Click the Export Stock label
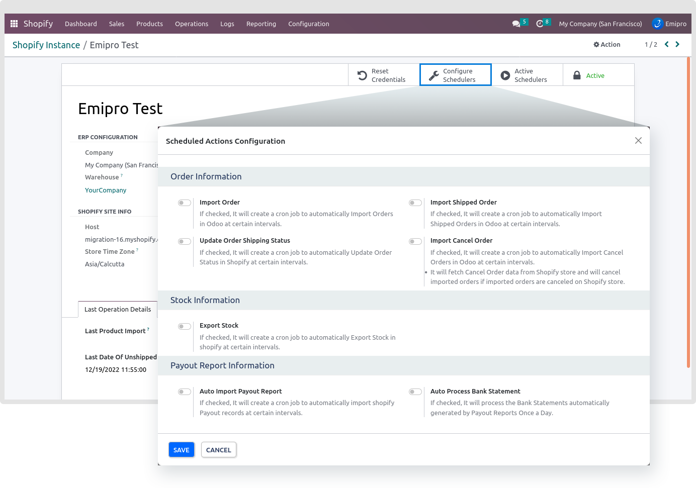 (219, 325)
